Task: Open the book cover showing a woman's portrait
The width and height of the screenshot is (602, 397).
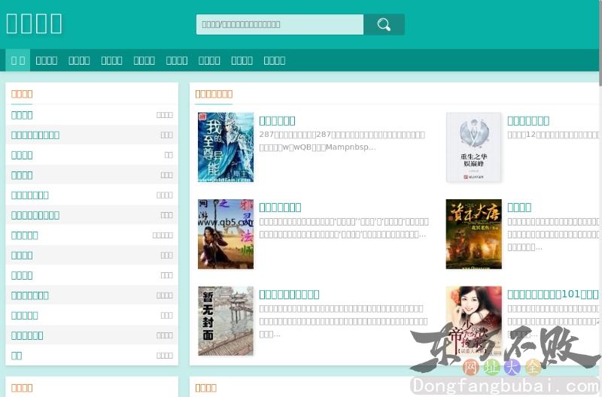Action: point(473,320)
